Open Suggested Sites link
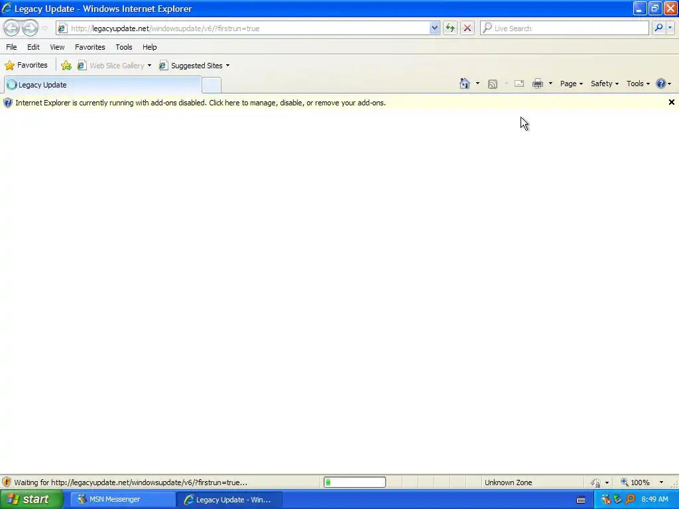The image size is (679, 509). point(192,66)
